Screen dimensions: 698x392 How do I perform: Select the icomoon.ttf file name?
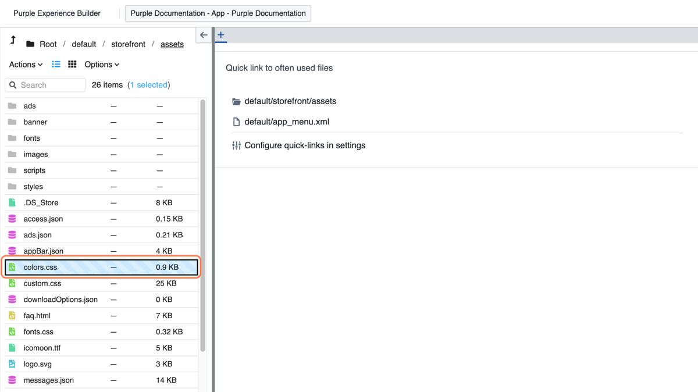[42, 348]
